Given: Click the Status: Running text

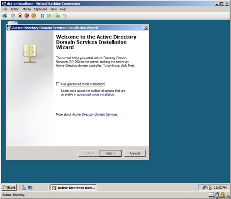Looking at the screenshot, I should (13, 195).
